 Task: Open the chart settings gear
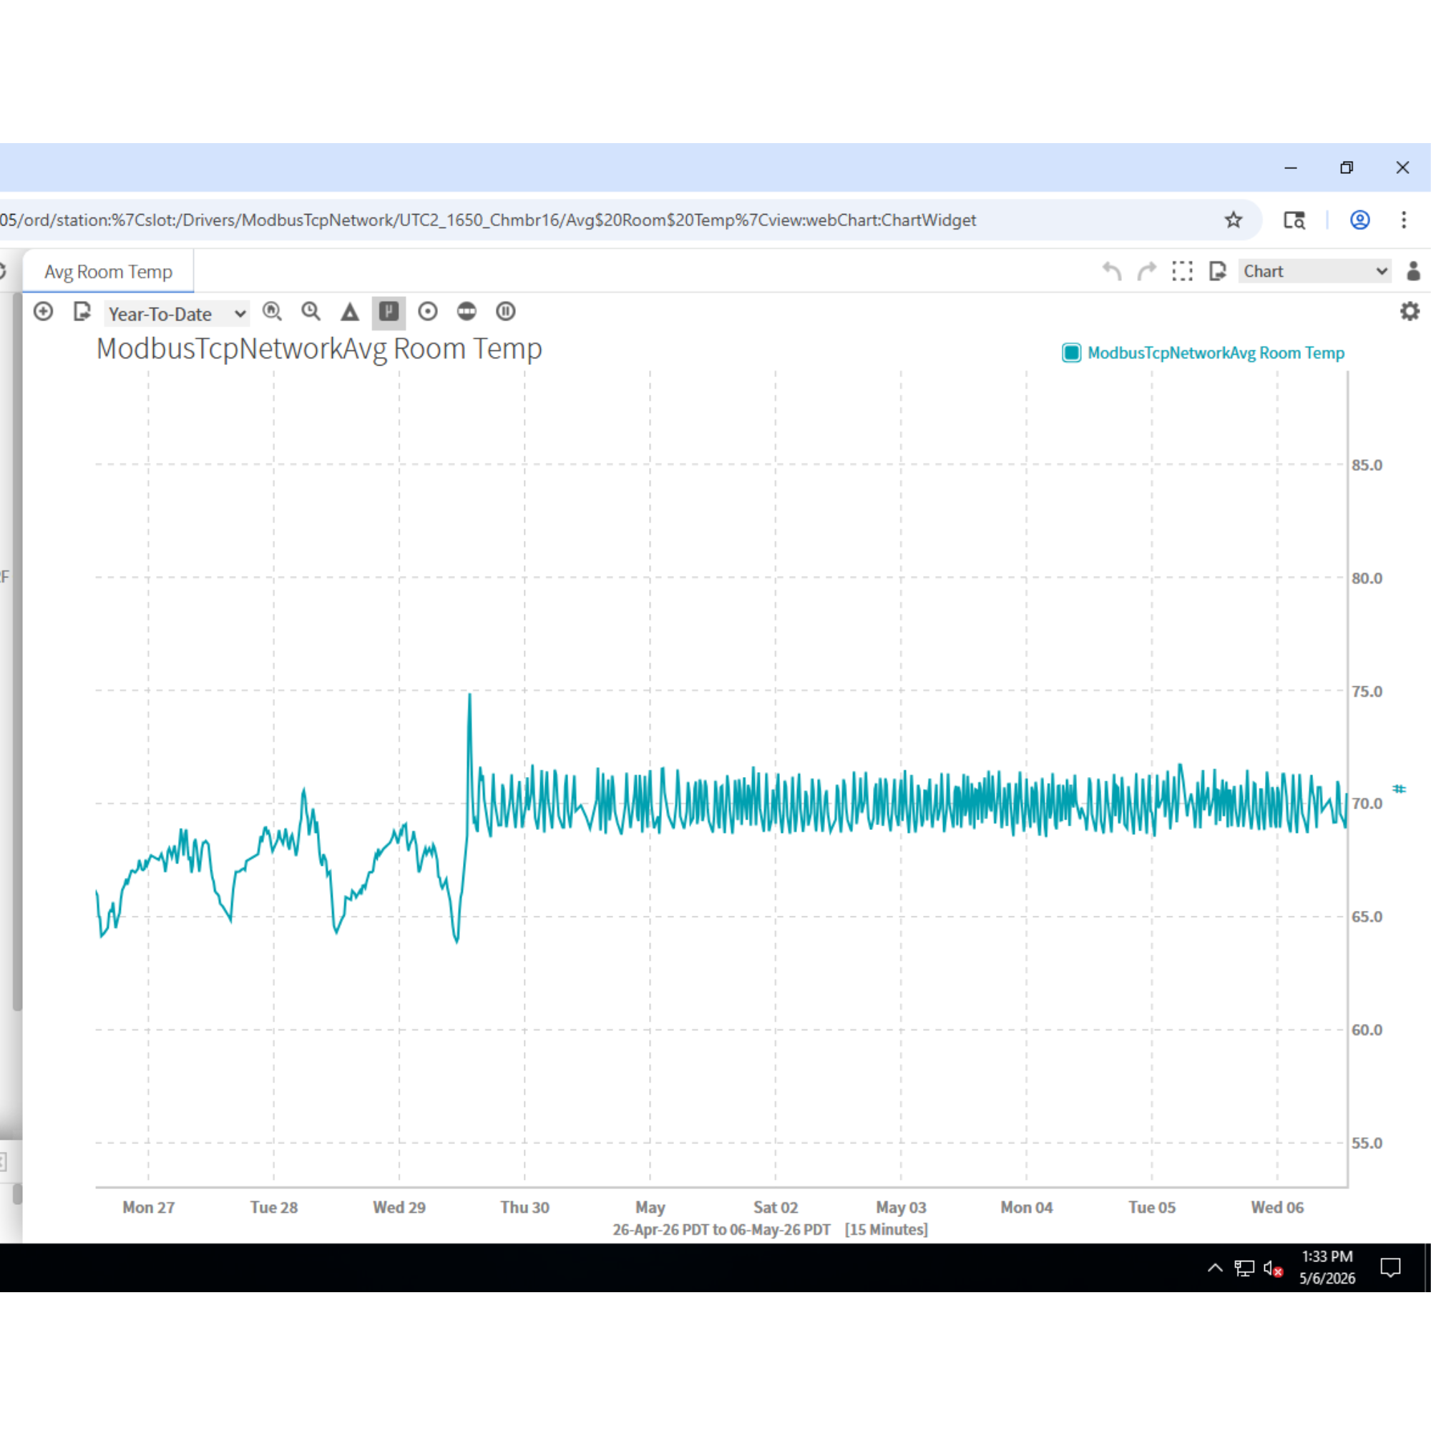coord(1410,311)
